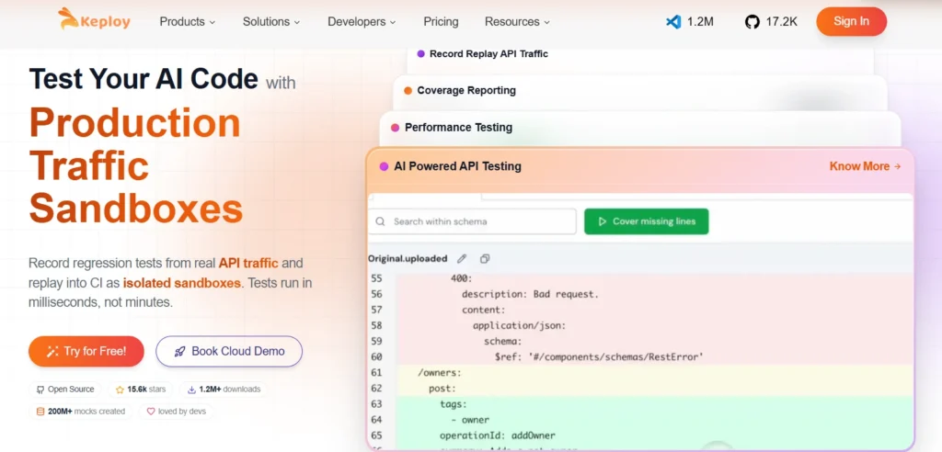942x452 pixels.
Task: Click the 'API traffic' highlighted text
Action: coord(248,263)
